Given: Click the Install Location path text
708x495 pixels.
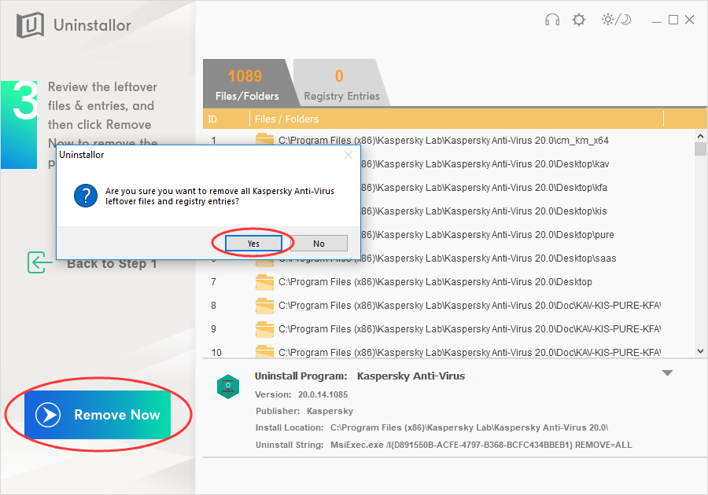Looking at the screenshot, I should pyautogui.click(x=469, y=427).
